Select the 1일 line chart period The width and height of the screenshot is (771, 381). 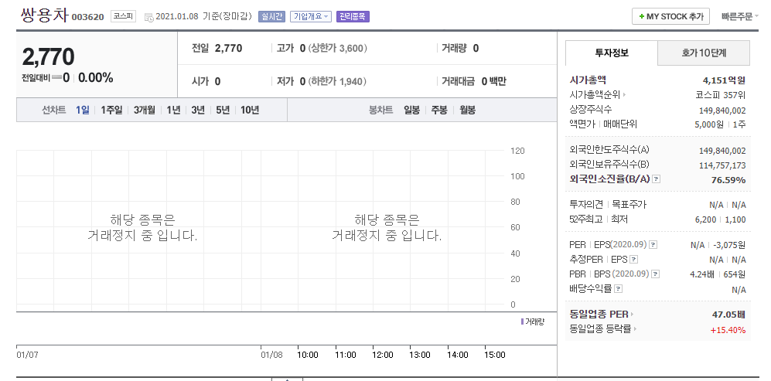coord(82,110)
